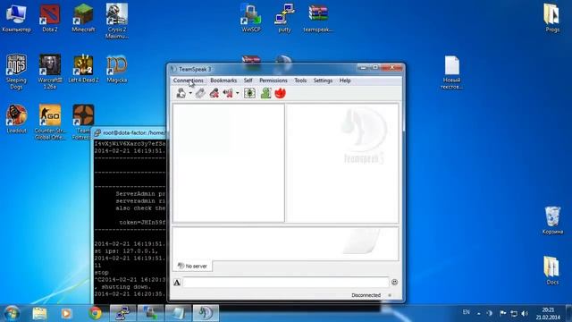
Task: Click the token line in PuTTY terminal
Action: coord(142,222)
